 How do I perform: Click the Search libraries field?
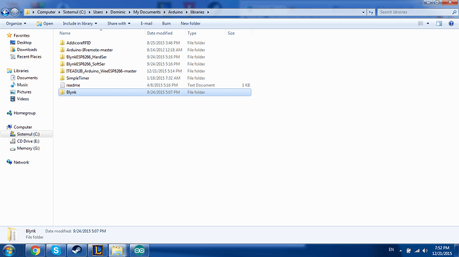point(414,12)
